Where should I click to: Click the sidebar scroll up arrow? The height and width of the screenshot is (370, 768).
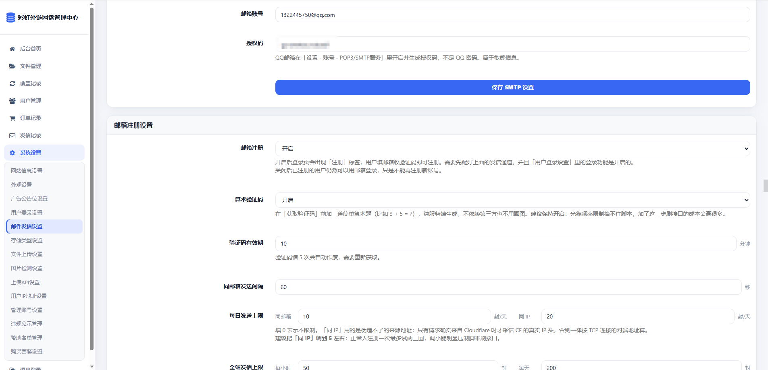tap(92, 4)
